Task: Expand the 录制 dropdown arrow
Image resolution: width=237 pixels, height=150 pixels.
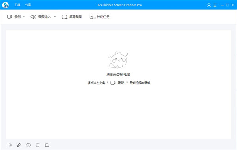Action: click(24, 17)
